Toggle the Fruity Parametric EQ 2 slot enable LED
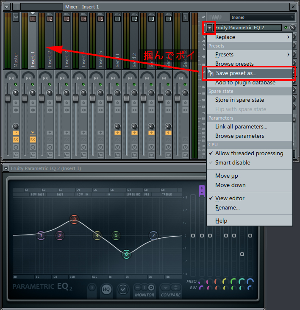Viewport: 300px width, 310px height. click(286, 28)
